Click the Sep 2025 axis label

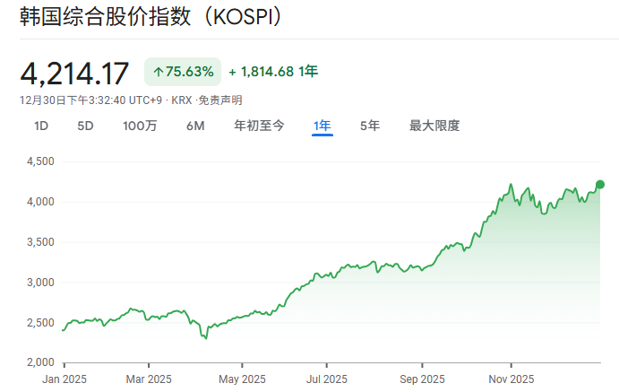pos(422,379)
